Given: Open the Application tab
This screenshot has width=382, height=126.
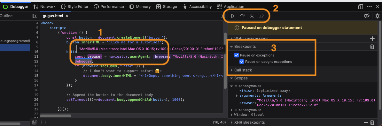Looking at the screenshot, I should click(x=230, y=7).
